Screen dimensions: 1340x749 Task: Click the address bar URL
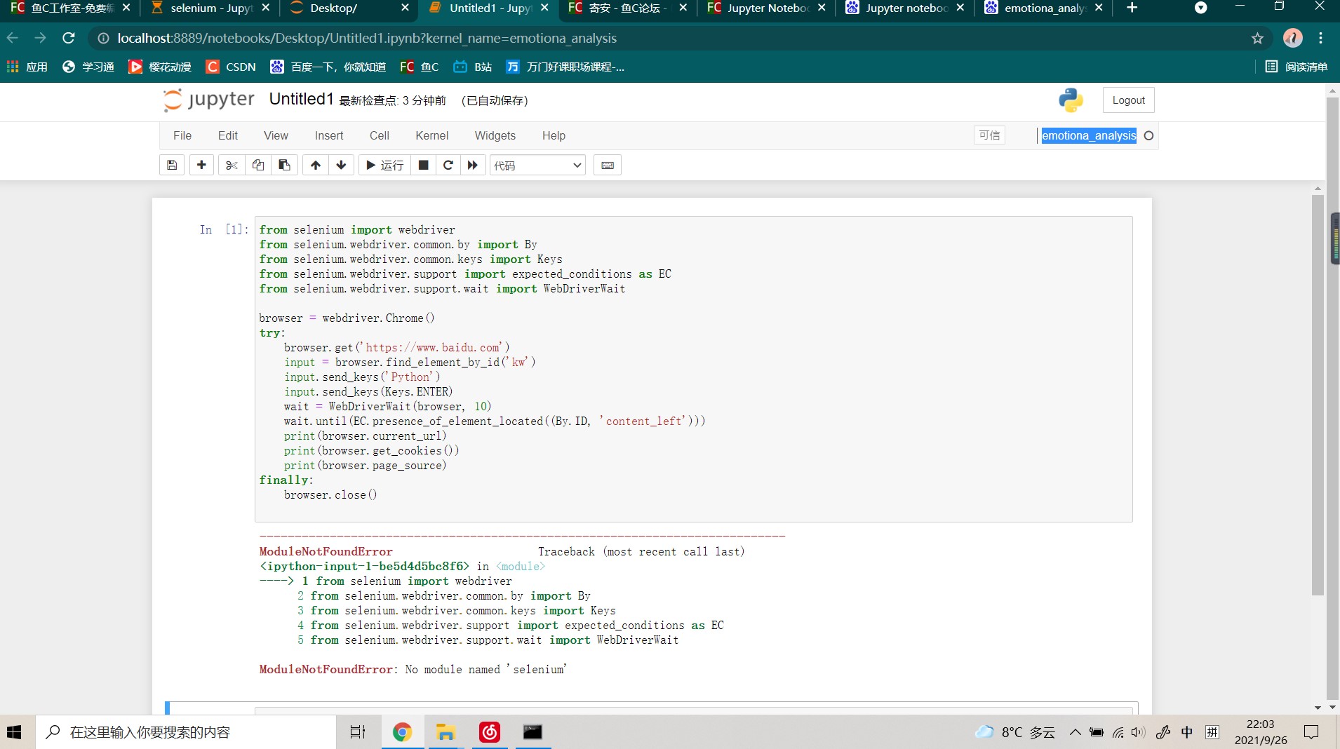367,38
